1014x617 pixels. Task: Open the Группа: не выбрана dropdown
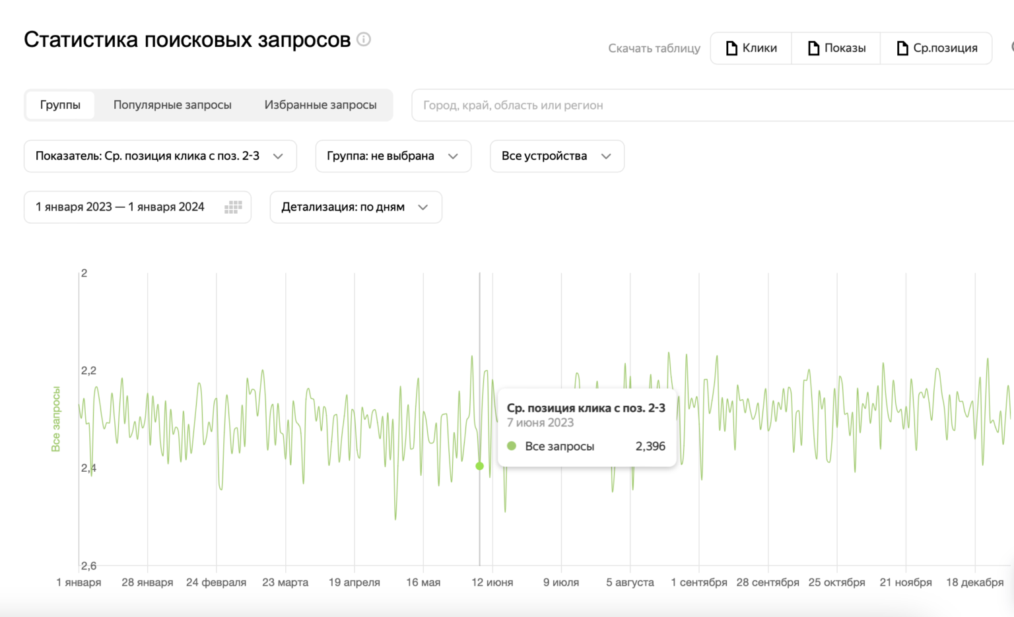coord(393,156)
